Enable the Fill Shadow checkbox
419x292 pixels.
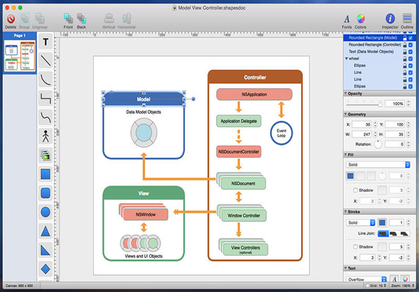pyautogui.click(x=355, y=190)
